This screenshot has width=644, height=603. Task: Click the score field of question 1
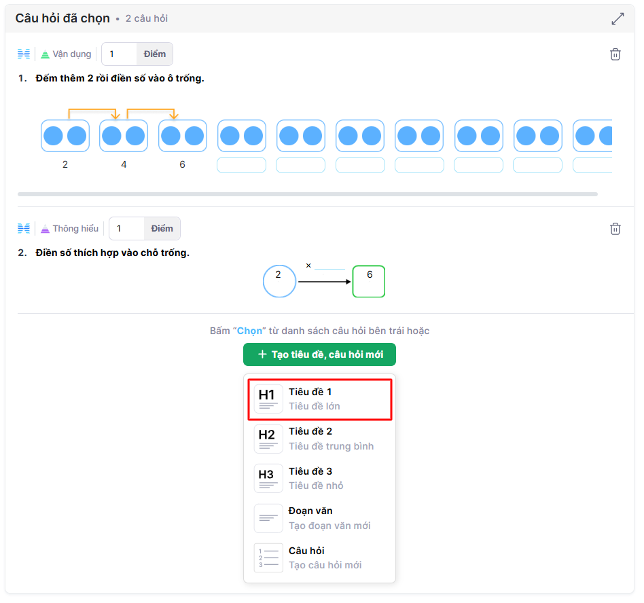pyautogui.click(x=120, y=54)
